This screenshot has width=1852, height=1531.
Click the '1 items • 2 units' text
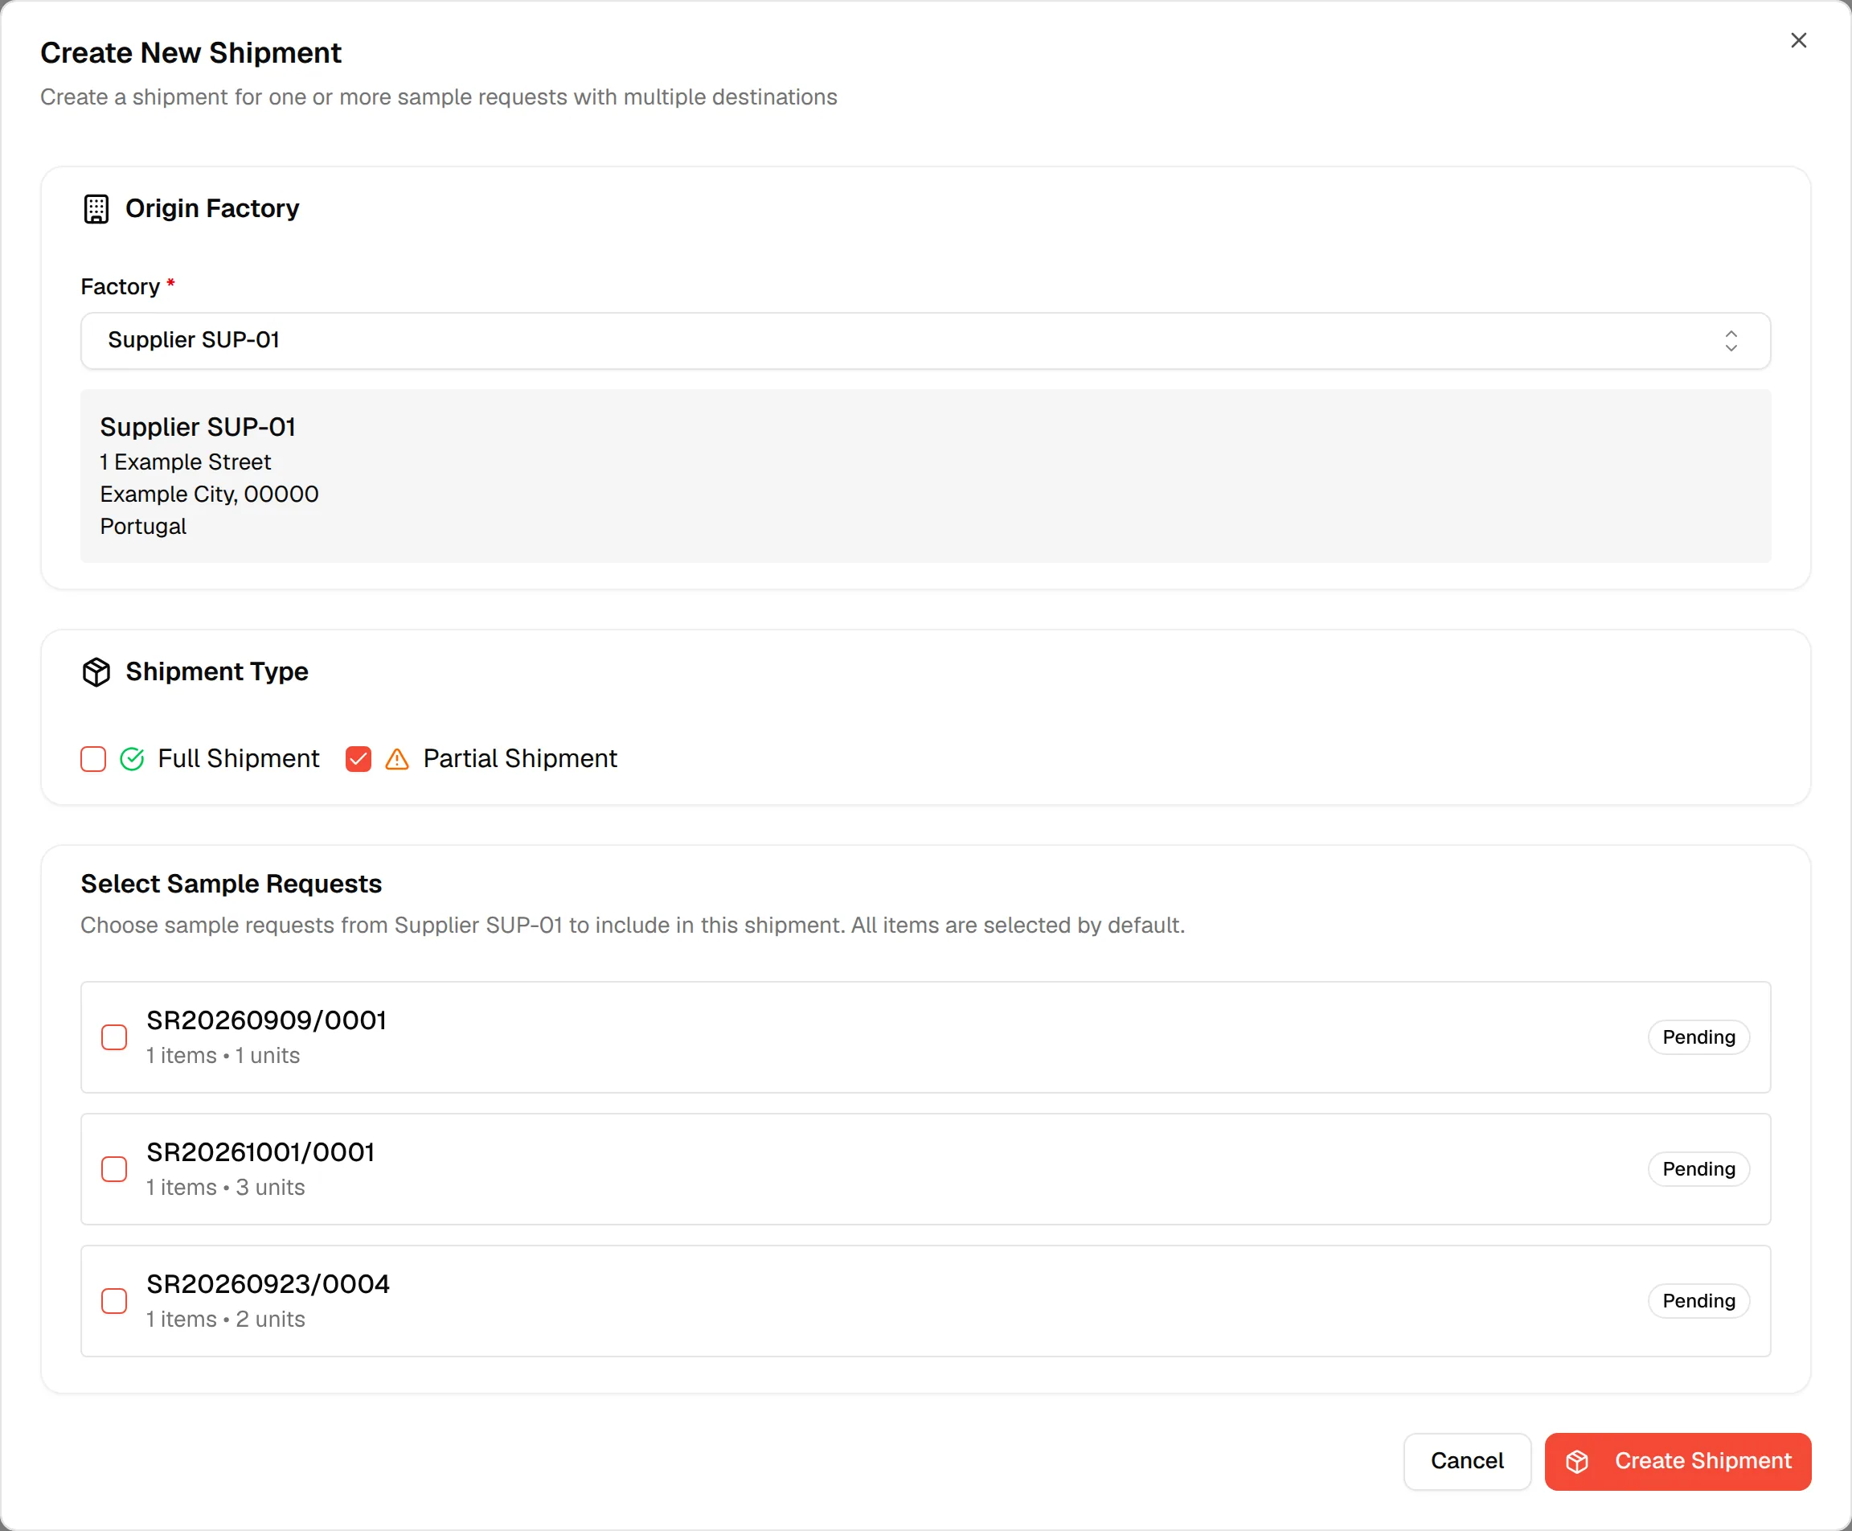point(226,1320)
